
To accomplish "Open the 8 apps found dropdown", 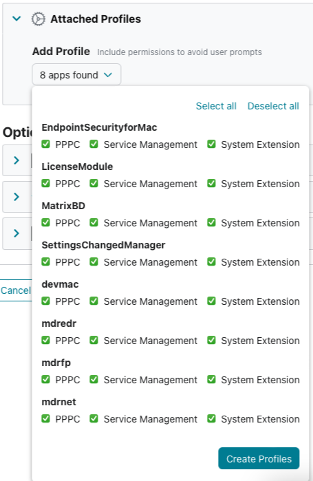I will pos(76,74).
